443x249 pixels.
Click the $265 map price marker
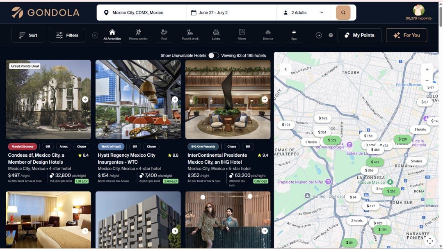pos(323,118)
